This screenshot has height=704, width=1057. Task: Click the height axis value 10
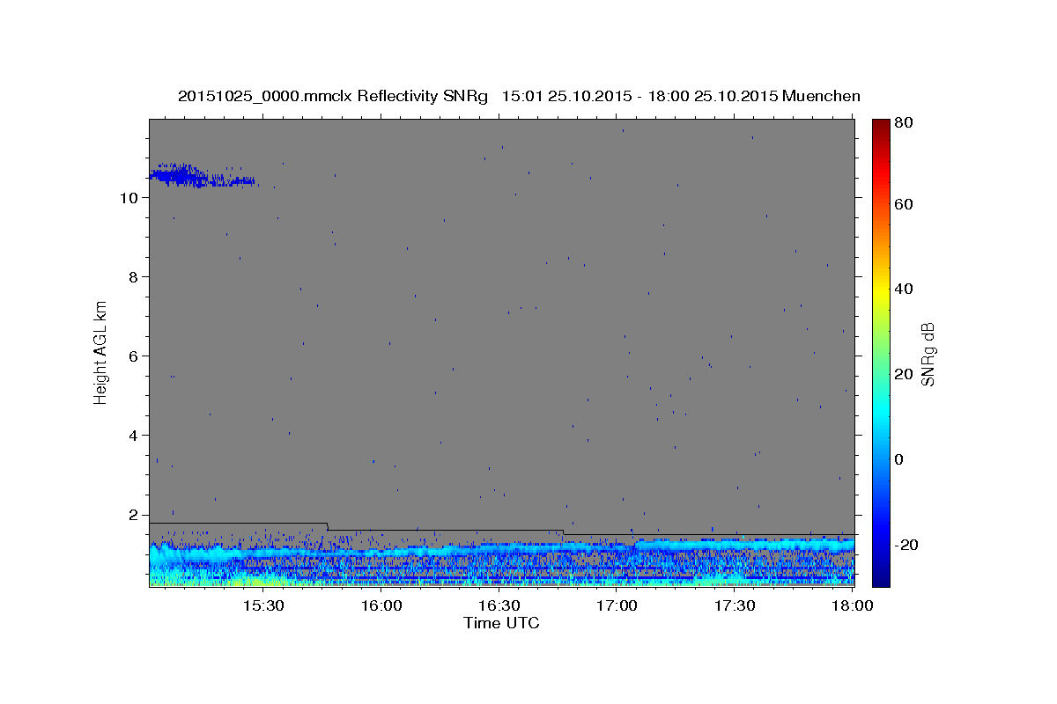coord(130,198)
